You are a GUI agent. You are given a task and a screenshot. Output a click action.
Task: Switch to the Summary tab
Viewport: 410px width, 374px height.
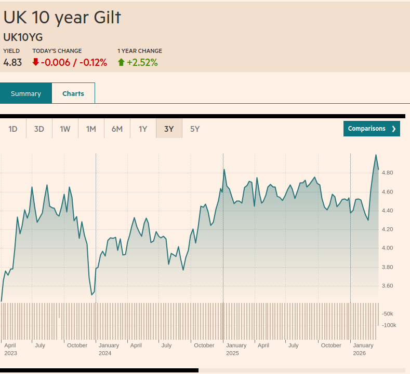tap(26, 93)
